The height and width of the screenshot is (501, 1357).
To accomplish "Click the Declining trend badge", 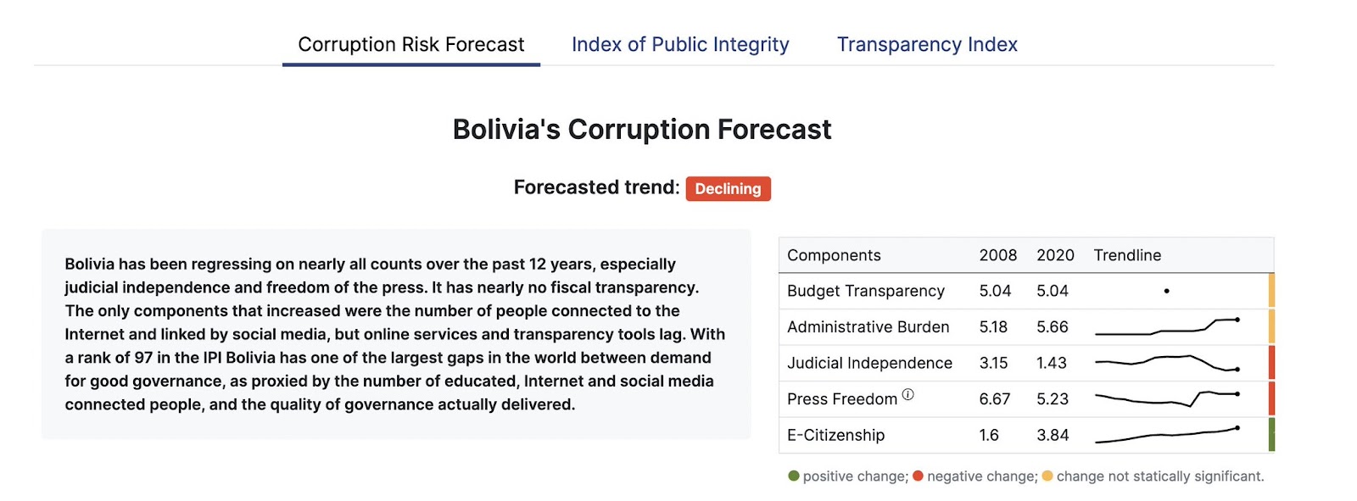I will (728, 188).
